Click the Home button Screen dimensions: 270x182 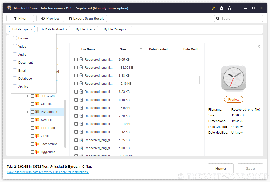[x=220, y=169]
